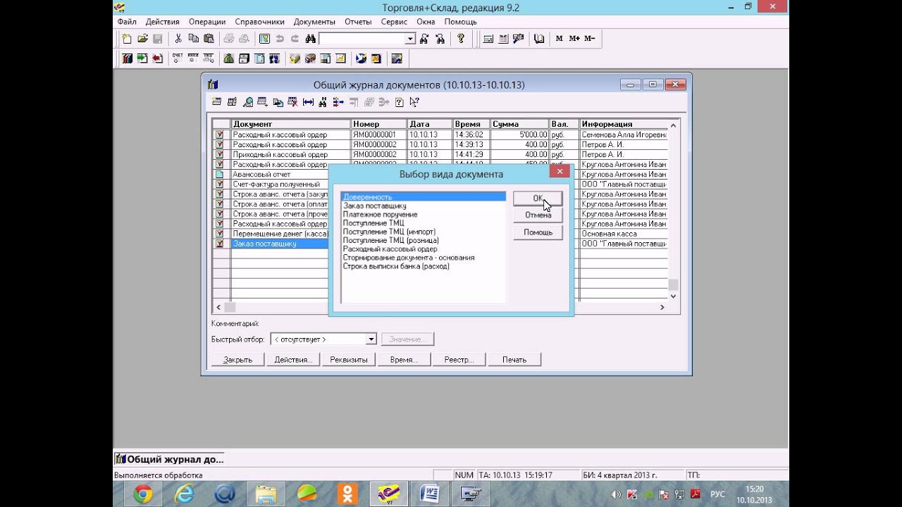Image resolution: width=902 pixels, height=507 pixels.
Task: Select Платежное поручение in the list
Action: coord(423,214)
